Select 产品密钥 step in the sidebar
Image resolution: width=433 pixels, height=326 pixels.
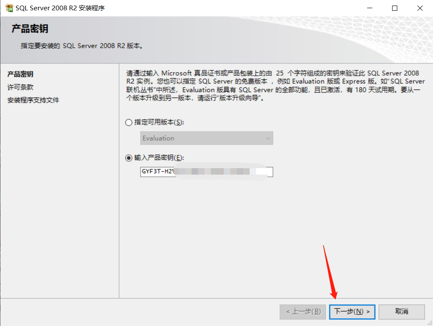click(20, 74)
